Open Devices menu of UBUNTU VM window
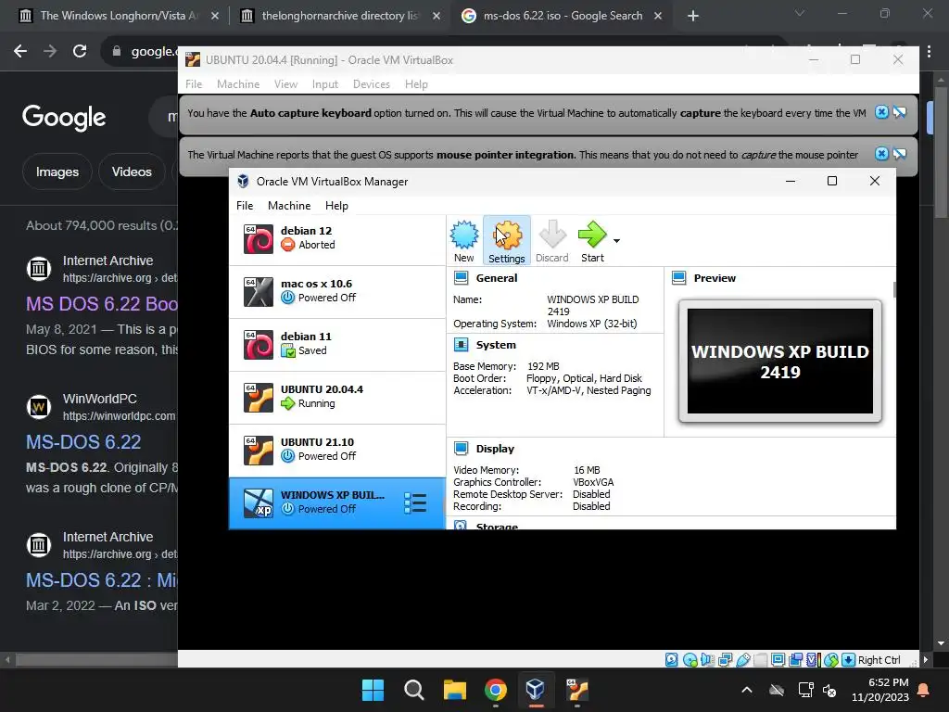The height and width of the screenshot is (712, 949). (371, 84)
